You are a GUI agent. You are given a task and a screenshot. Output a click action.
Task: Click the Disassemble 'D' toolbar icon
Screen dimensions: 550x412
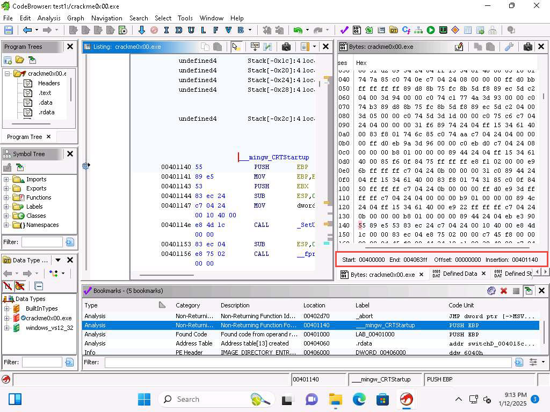(178, 30)
